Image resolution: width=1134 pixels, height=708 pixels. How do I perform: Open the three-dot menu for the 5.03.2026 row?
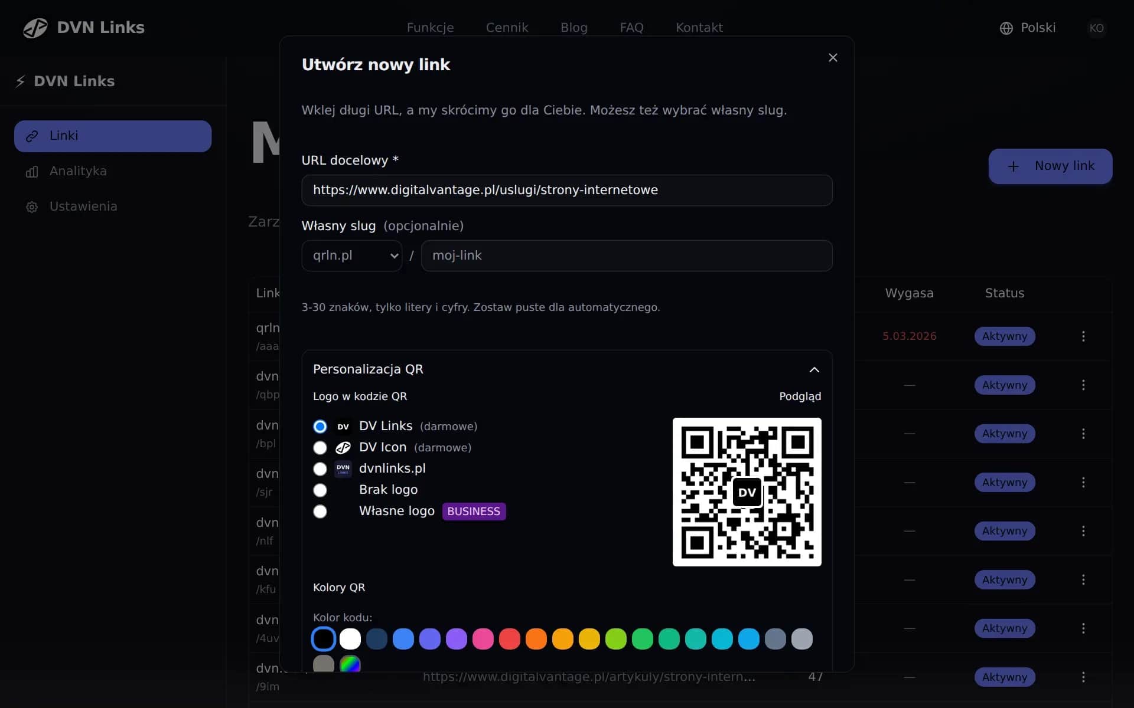coord(1083,336)
